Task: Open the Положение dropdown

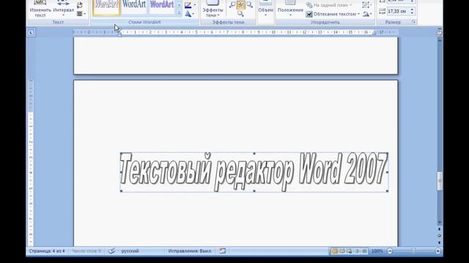Action: tap(290, 9)
